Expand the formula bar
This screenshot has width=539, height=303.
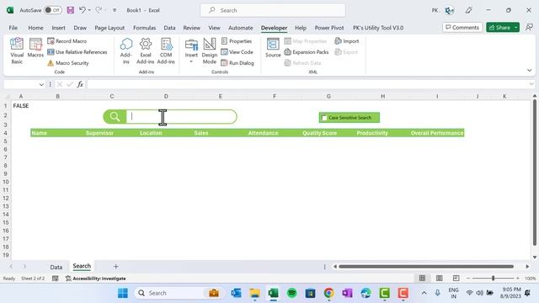pyautogui.click(x=531, y=84)
